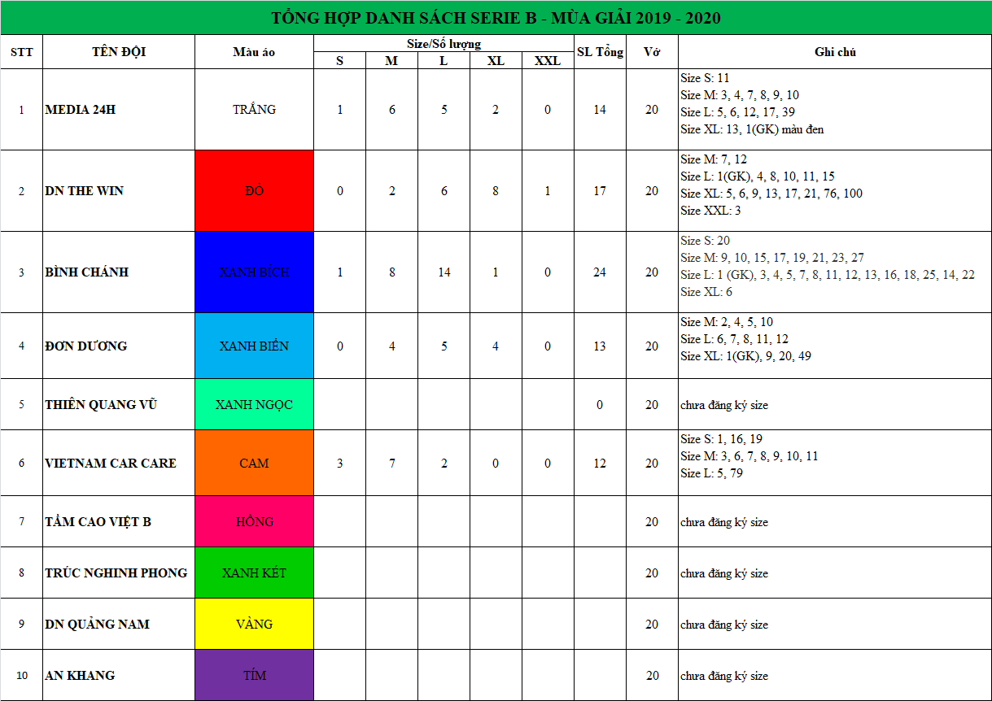This screenshot has width=992, height=701.
Task: Select team name DN QUẢNG NAM
Action: coord(97,625)
